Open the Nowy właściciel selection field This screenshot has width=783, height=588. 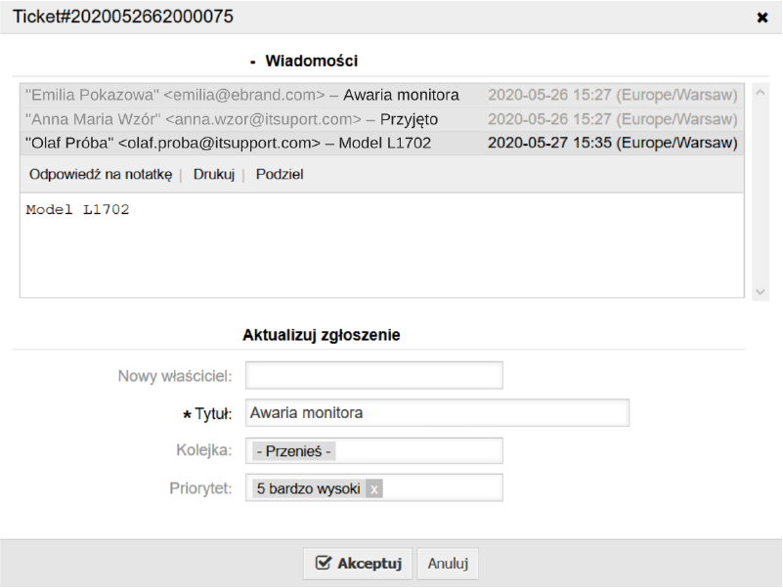[374, 375]
